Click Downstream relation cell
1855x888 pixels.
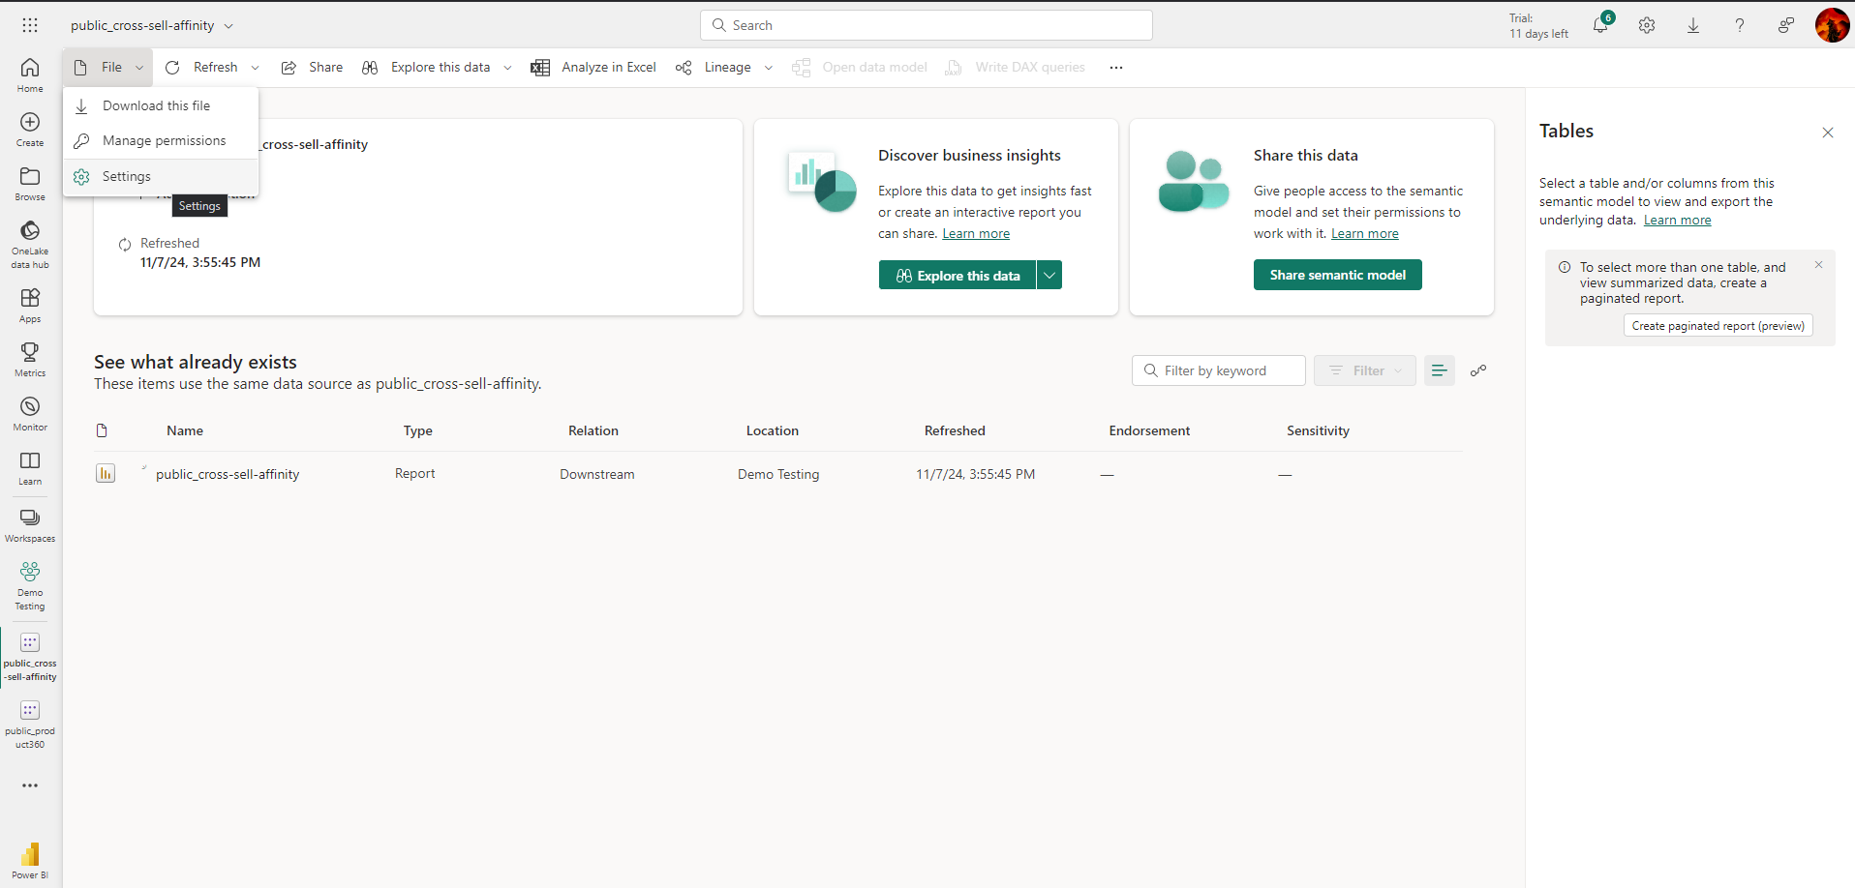(x=597, y=474)
